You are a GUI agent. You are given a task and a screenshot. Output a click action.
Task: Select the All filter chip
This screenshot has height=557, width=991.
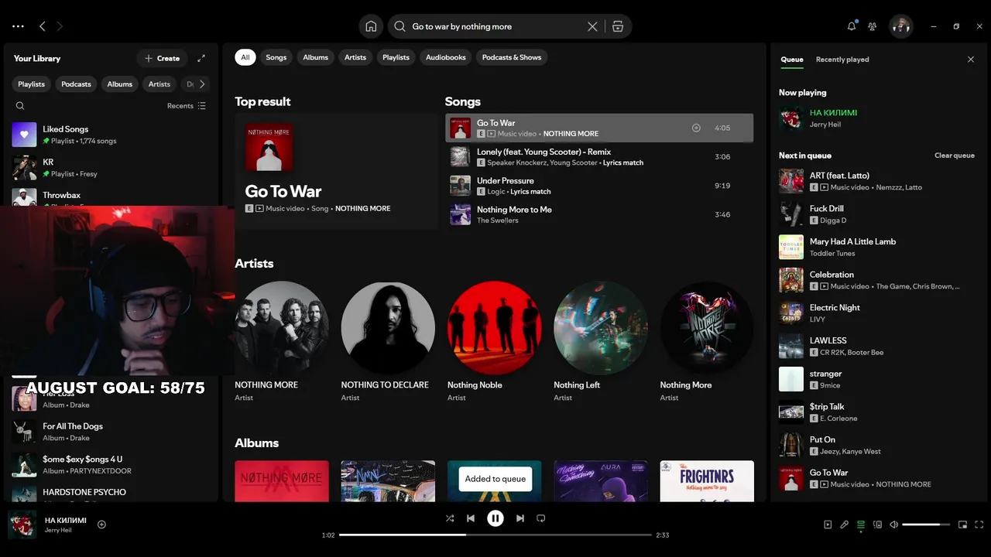click(x=245, y=57)
